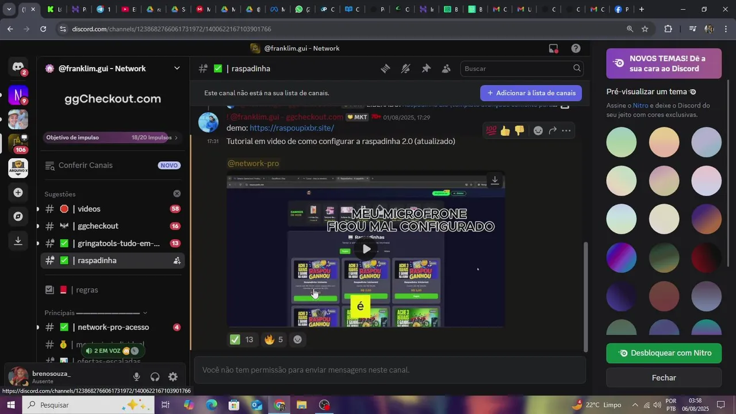Open Discord help question mark icon
Viewport: 736px width, 414px height.
(x=576, y=48)
